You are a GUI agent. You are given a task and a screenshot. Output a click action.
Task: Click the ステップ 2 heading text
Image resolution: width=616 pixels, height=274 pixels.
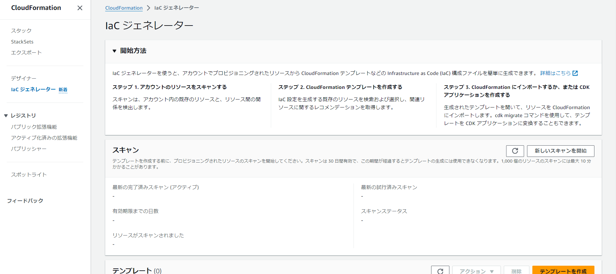340,87
